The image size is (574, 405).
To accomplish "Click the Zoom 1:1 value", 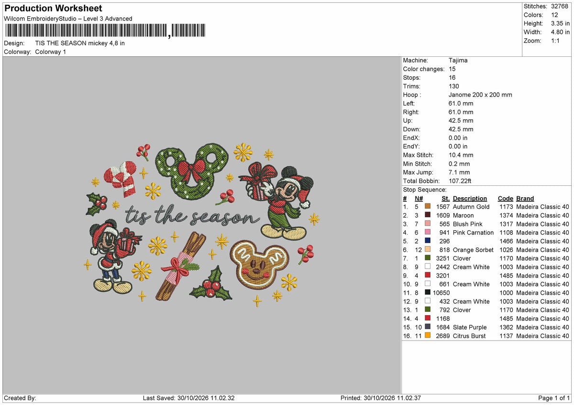I will click(556, 41).
